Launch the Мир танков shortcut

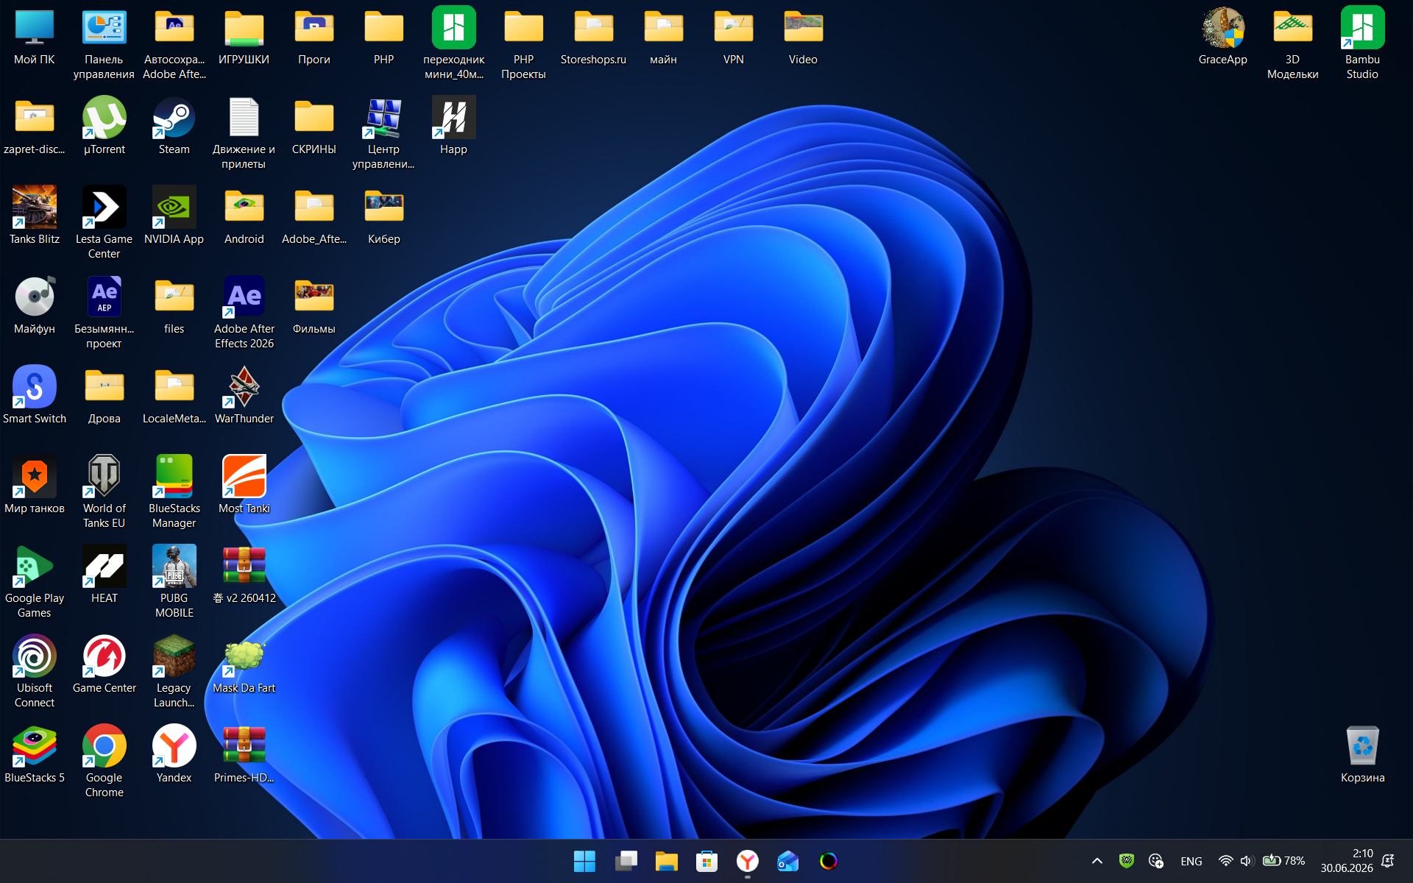tap(35, 486)
